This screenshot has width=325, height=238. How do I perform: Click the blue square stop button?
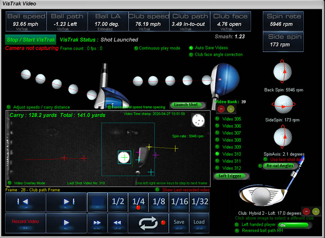coord(97,202)
